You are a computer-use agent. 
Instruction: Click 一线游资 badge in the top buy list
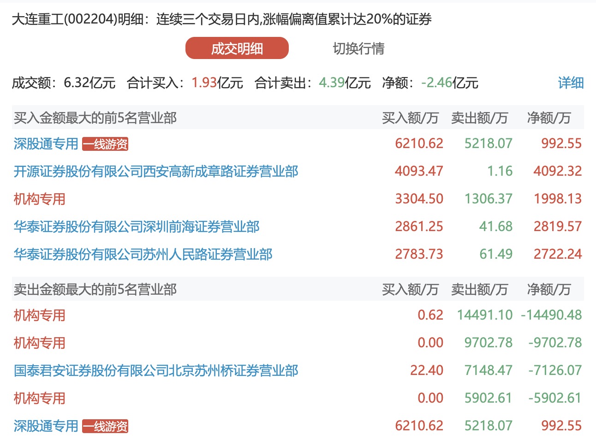(x=105, y=144)
